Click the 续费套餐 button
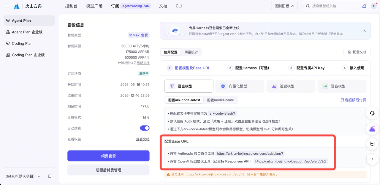The width and height of the screenshot is (380, 185). pos(108,156)
